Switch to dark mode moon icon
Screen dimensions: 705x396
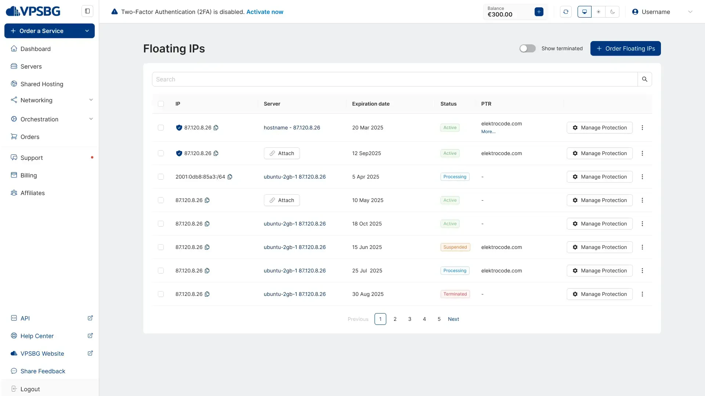coord(612,12)
